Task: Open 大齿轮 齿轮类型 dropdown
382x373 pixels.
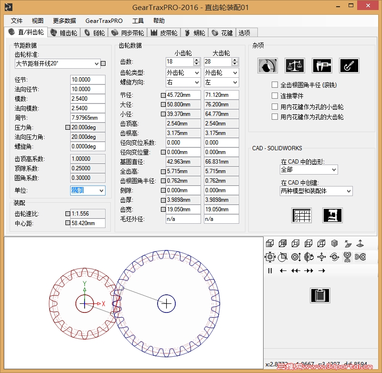Action: [235, 73]
